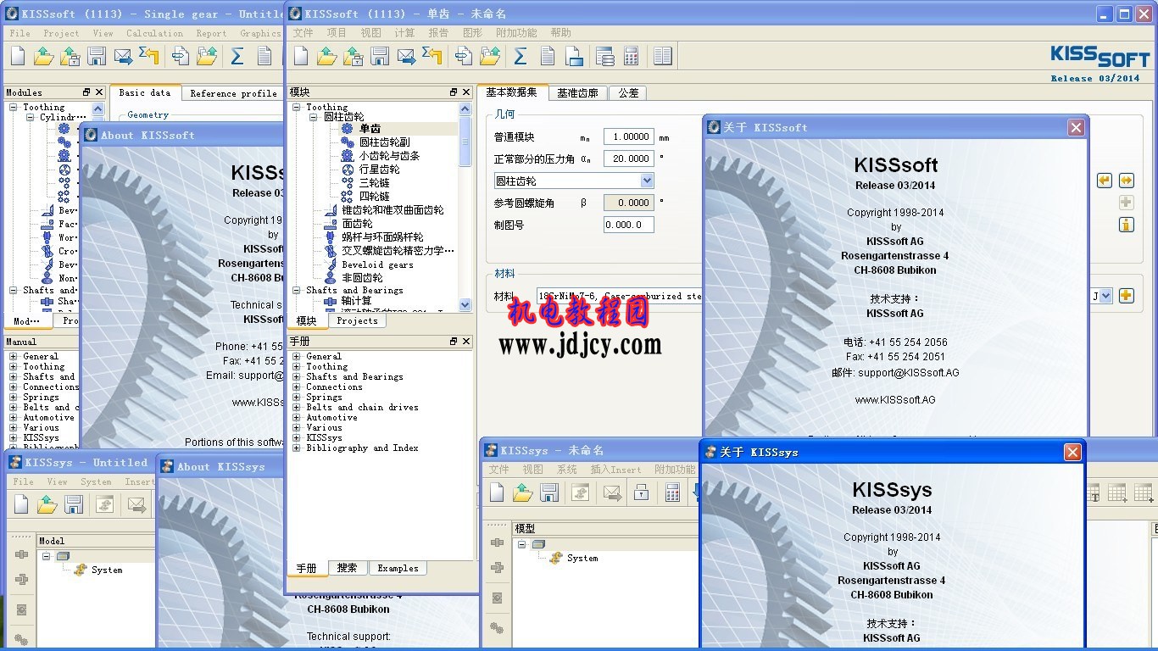
Task: Click New file icon in English KISSsoft toolbar
Action: pos(17,57)
